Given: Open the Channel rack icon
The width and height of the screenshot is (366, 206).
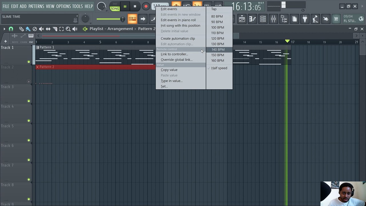Looking at the screenshot, I should click(x=263, y=19).
